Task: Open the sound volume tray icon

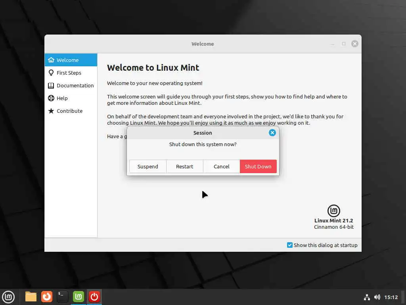Action: click(x=377, y=297)
